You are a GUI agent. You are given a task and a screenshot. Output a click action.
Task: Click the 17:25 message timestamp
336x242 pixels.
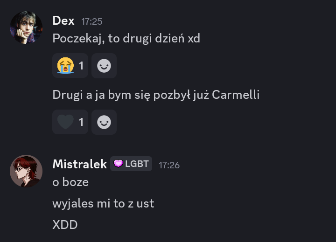[92, 21]
